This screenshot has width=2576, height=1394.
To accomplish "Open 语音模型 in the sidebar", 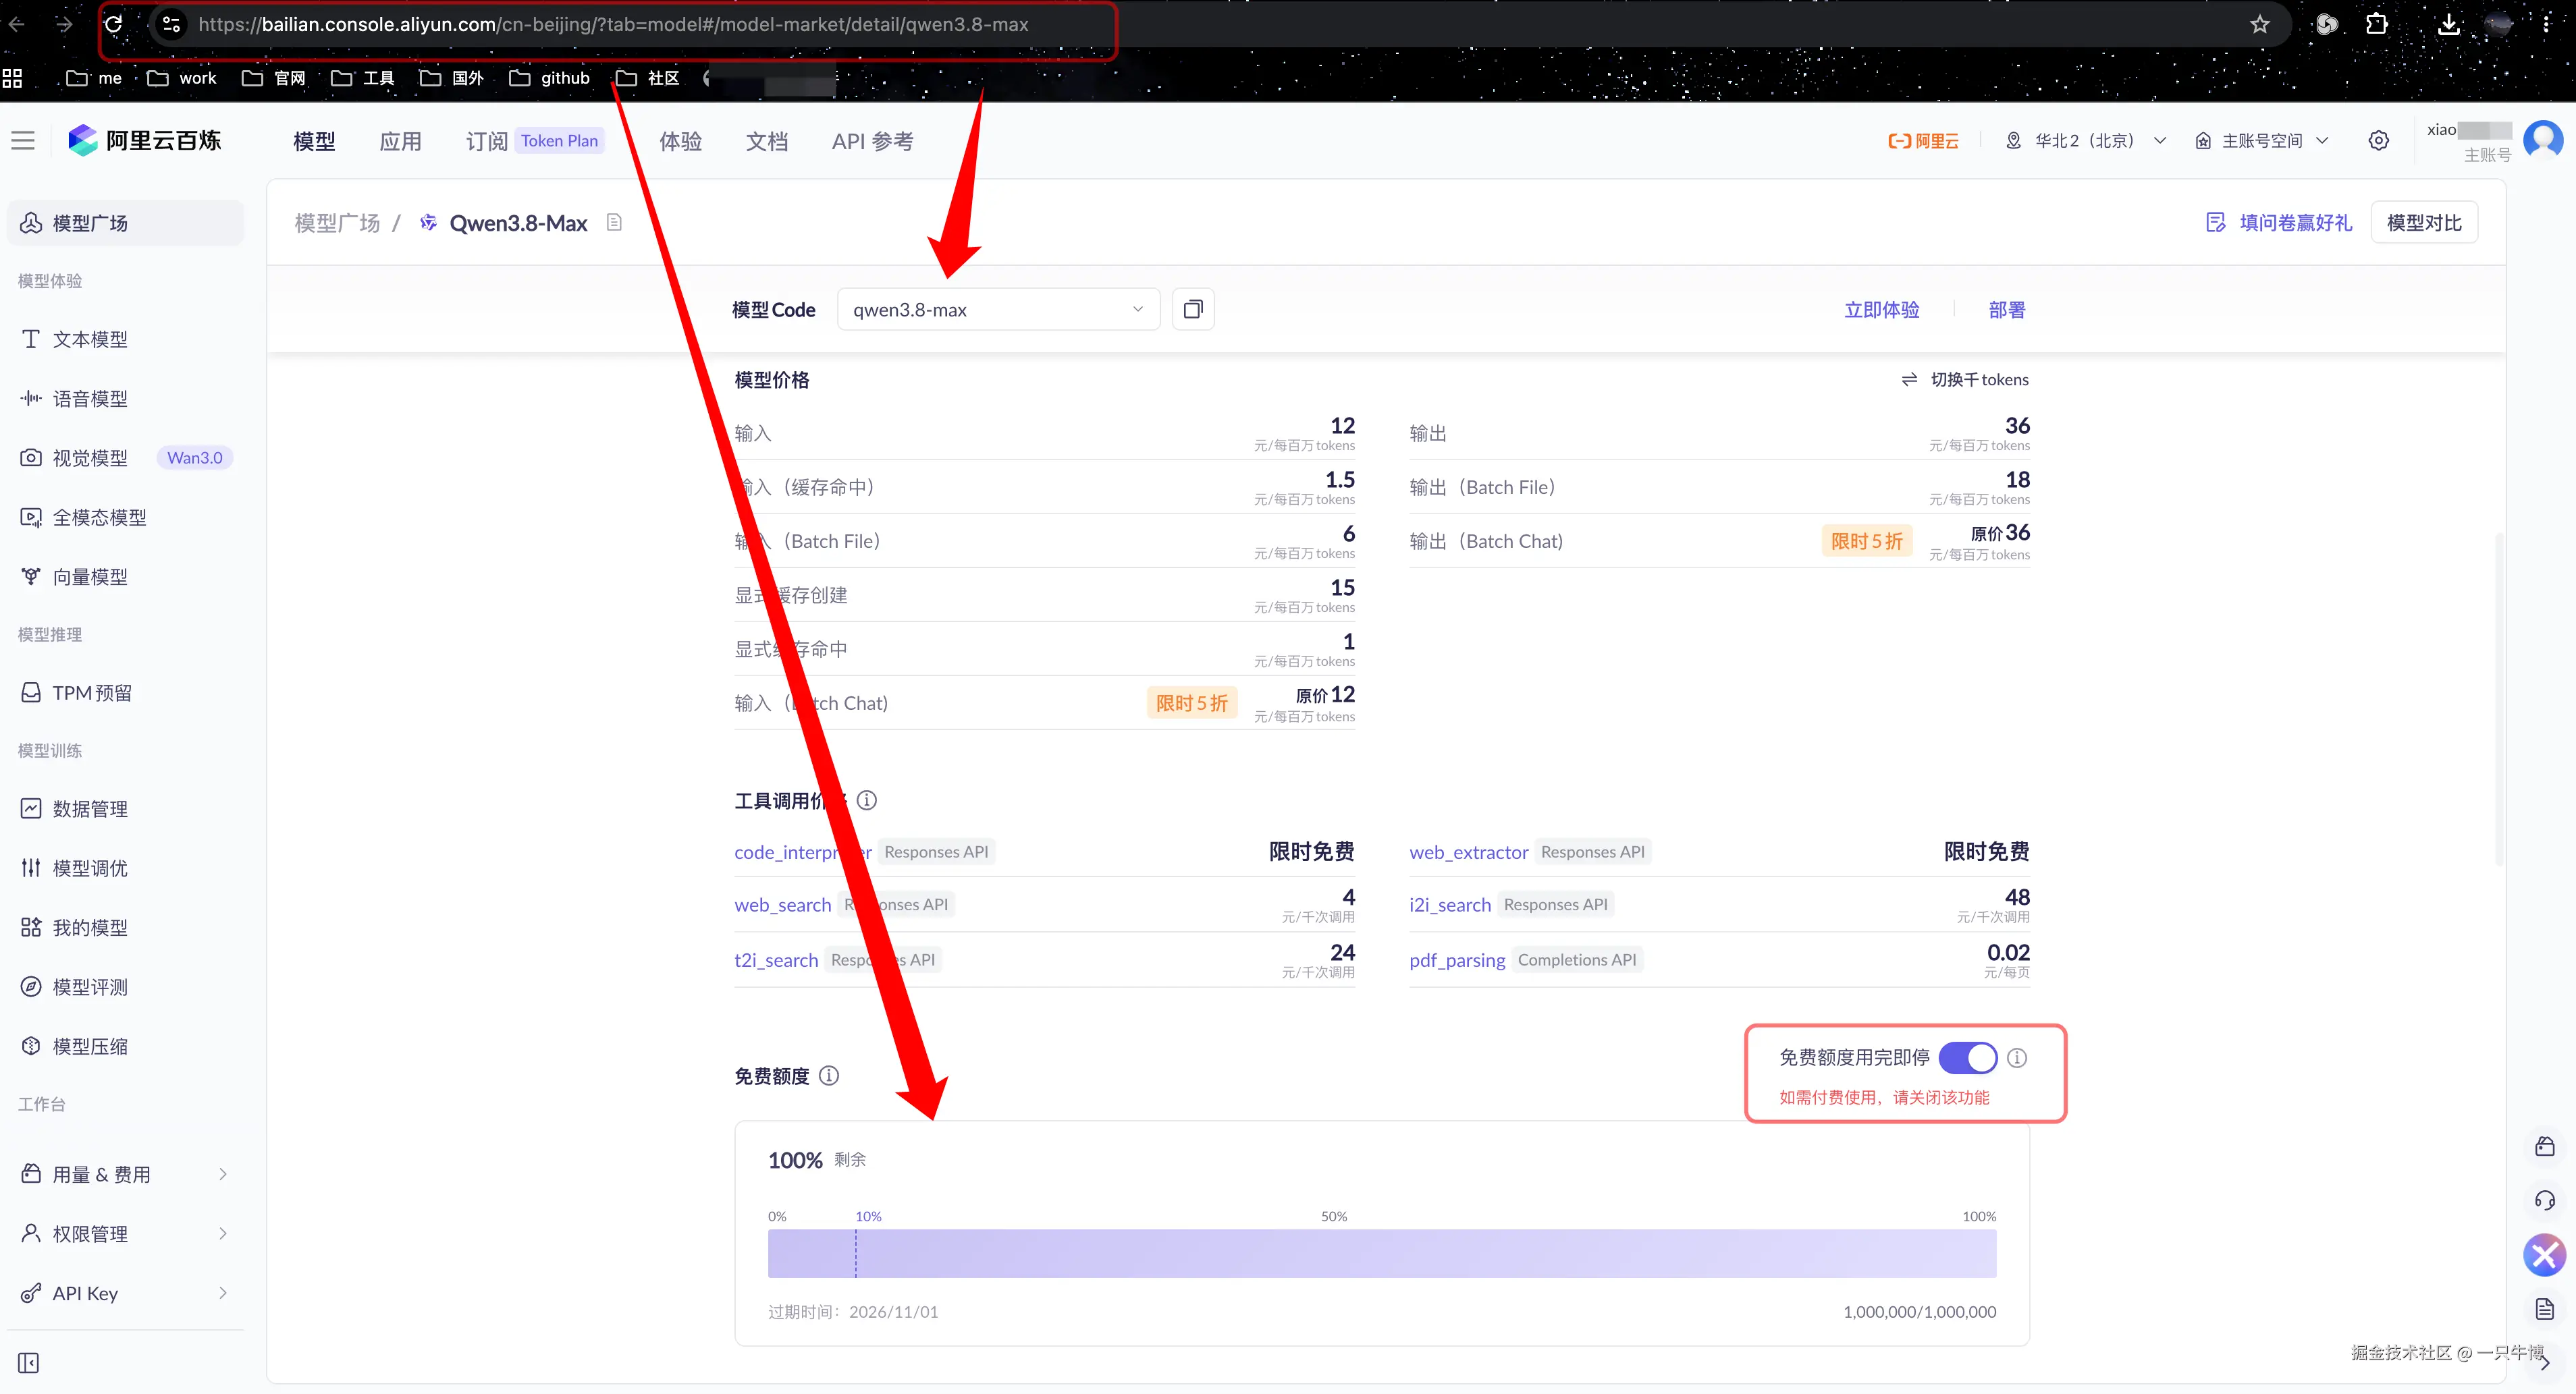I will coord(125,399).
